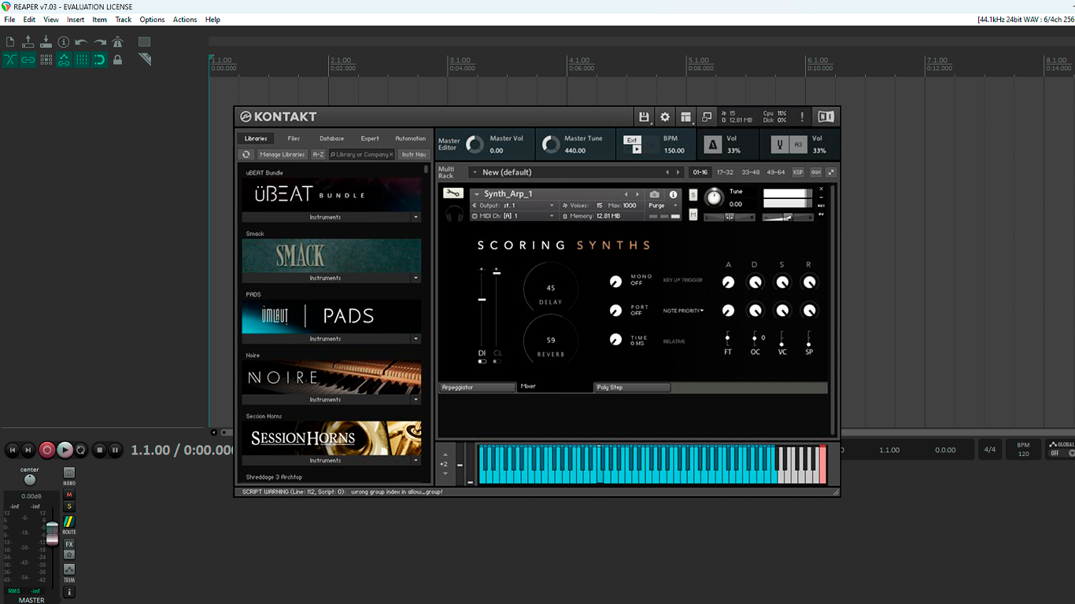
Task: Toggle auto-crossfade icon in REAPER toolbar
Action: coord(10,60)
